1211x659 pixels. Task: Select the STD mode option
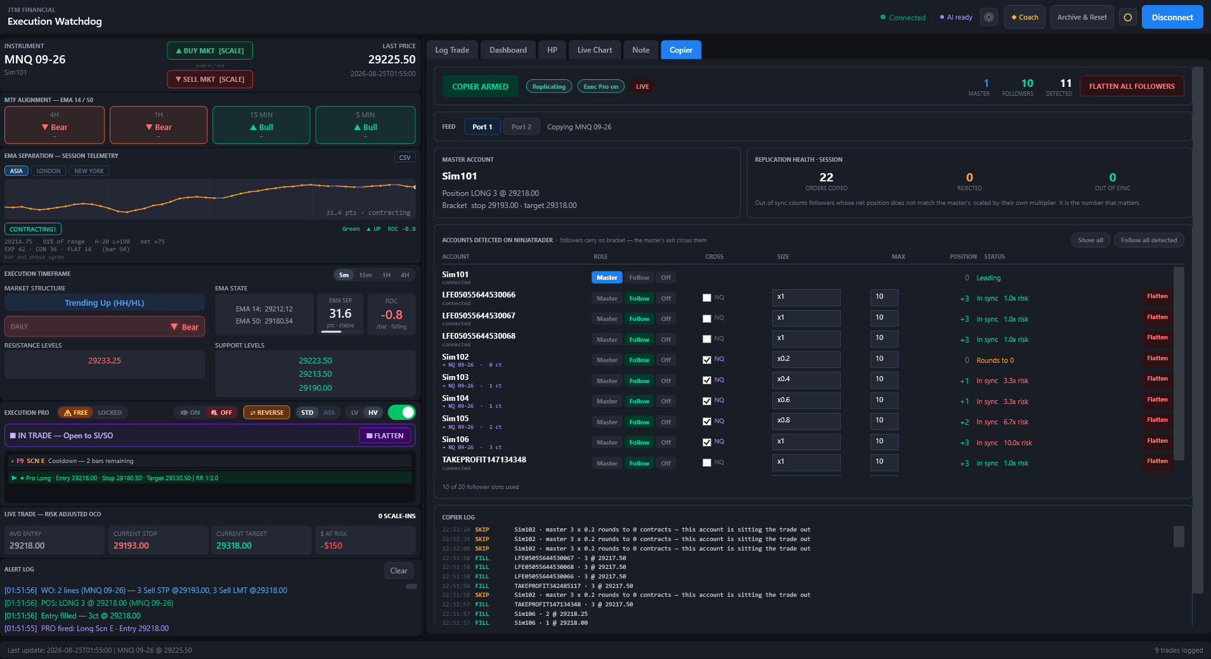click(x=307, y=412)
